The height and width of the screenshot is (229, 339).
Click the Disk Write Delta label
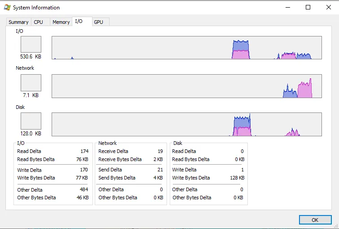[x=184, y=170]
